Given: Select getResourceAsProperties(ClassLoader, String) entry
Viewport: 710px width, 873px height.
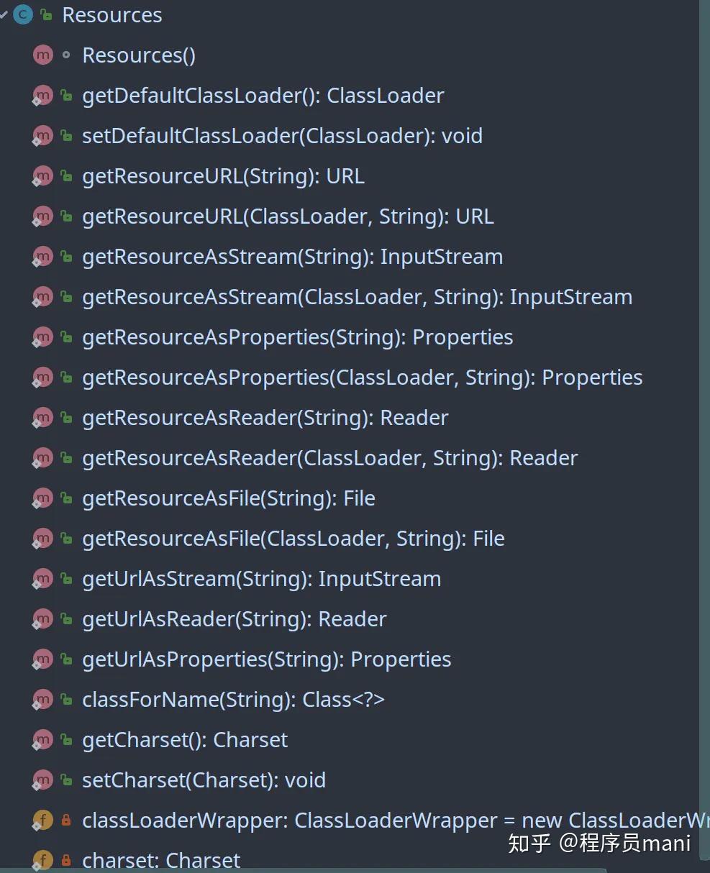Looking at the screenshot, I should click(x=362, y=378).
